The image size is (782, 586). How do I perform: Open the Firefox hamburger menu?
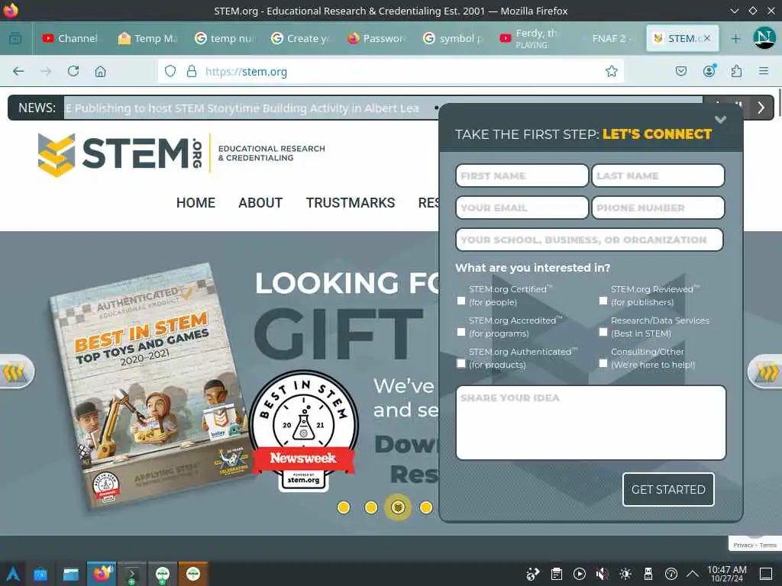click(764, 71)
